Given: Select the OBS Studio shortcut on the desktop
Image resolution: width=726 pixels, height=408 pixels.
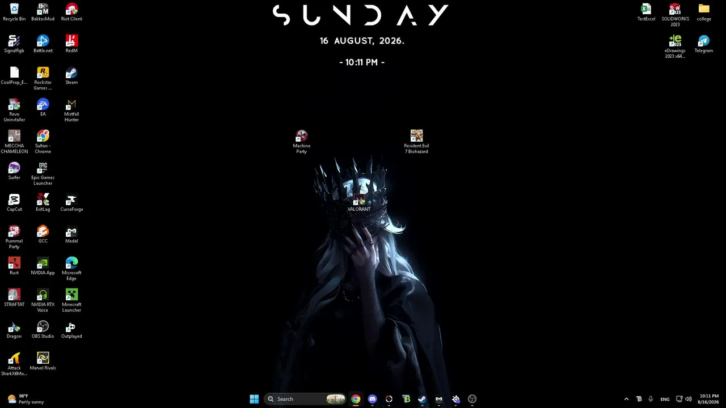Looking at the screenshot, I should point(43,330).
